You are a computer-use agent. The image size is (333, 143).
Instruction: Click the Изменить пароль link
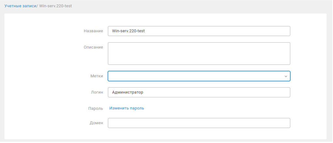(x=127, y=108)
